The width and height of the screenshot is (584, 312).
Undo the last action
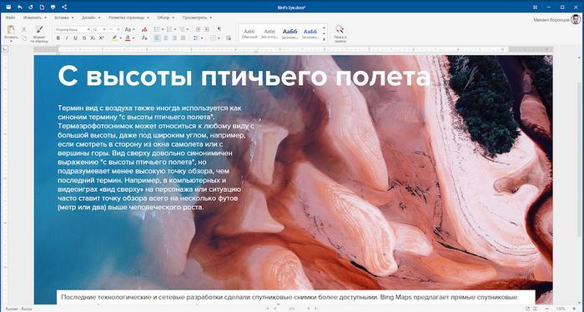click(20, 7)
